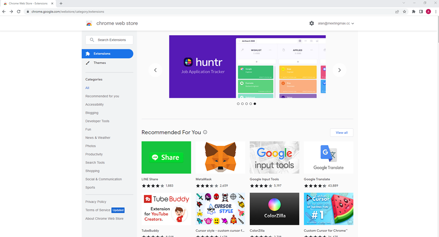Open new tab with plus button

(x=61, y=3)
